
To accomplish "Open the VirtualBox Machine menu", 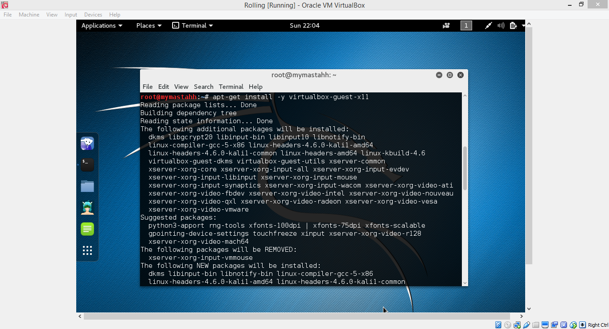I will [29, 15].
